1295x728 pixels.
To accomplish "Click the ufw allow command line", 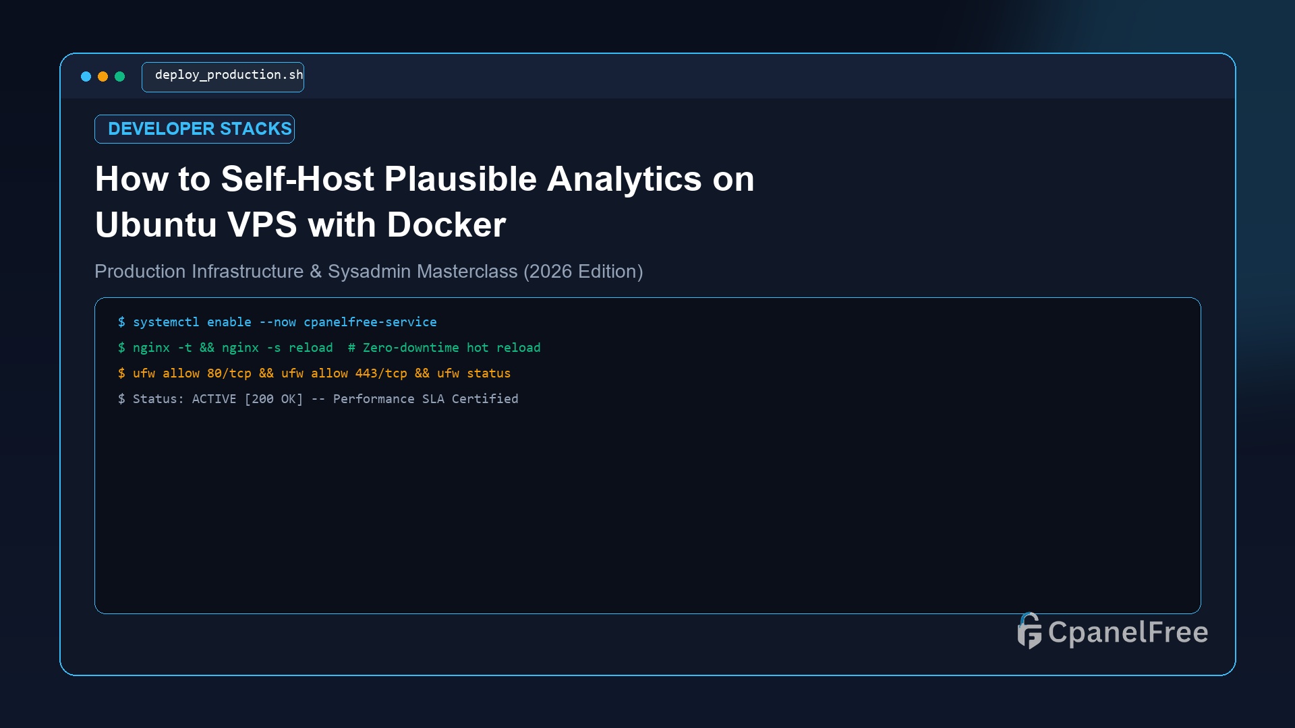I will click(314, 373).
